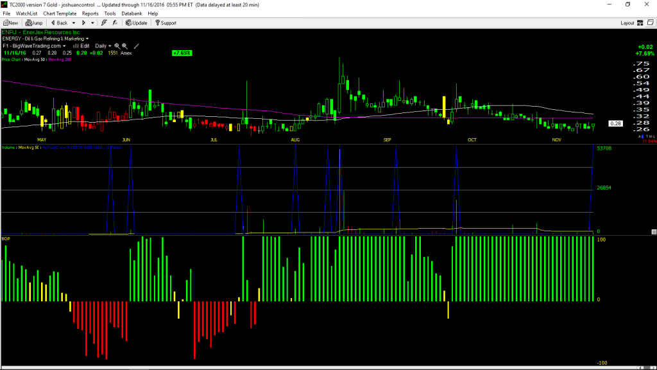Viewport: 657px width, 370px height.
Task: Open the Jump tool
Action: (x=34, y=23)
